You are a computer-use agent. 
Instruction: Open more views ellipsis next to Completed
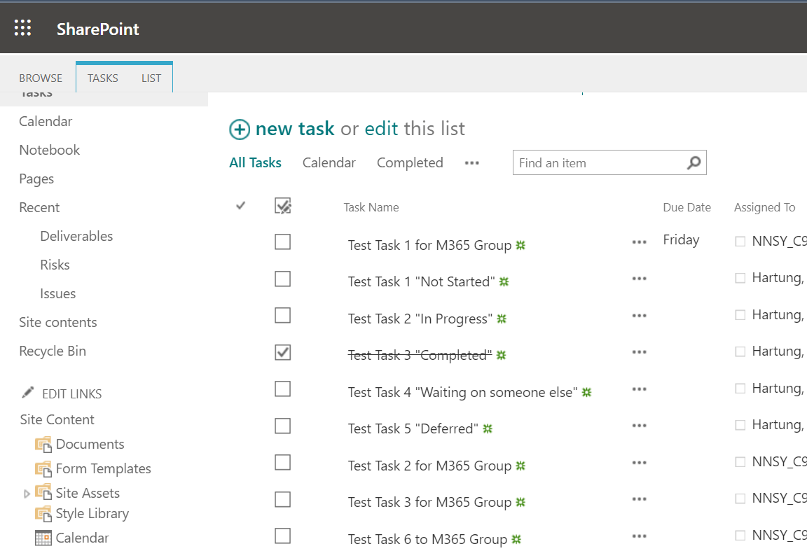[472, 163]
